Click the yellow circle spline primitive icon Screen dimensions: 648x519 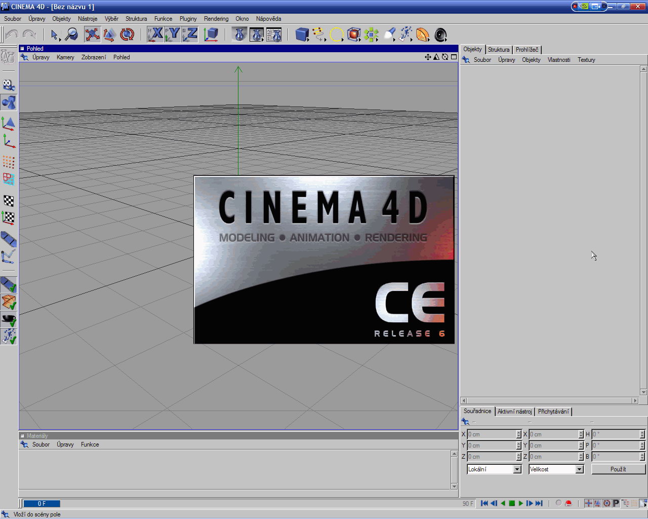coord(337,34)
